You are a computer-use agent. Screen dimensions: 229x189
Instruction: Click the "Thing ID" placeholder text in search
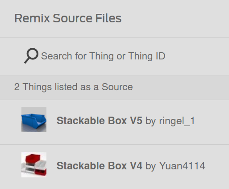click(x=147, y=56)
